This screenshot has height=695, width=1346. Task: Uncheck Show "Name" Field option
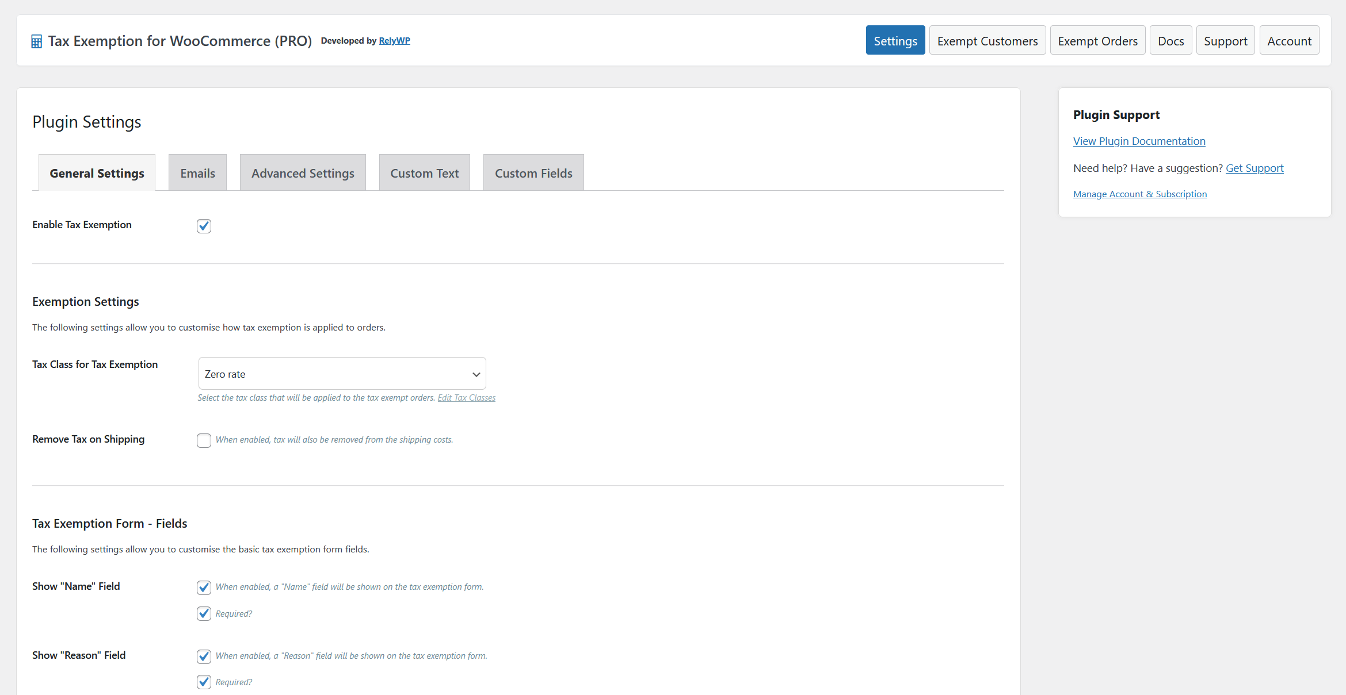[x=204, y=587]
